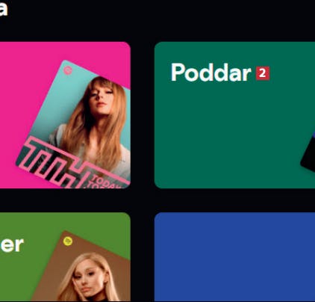Click the Poddar title text
The width and height of the screenshot is (315, 302).
tap(211, 73)
